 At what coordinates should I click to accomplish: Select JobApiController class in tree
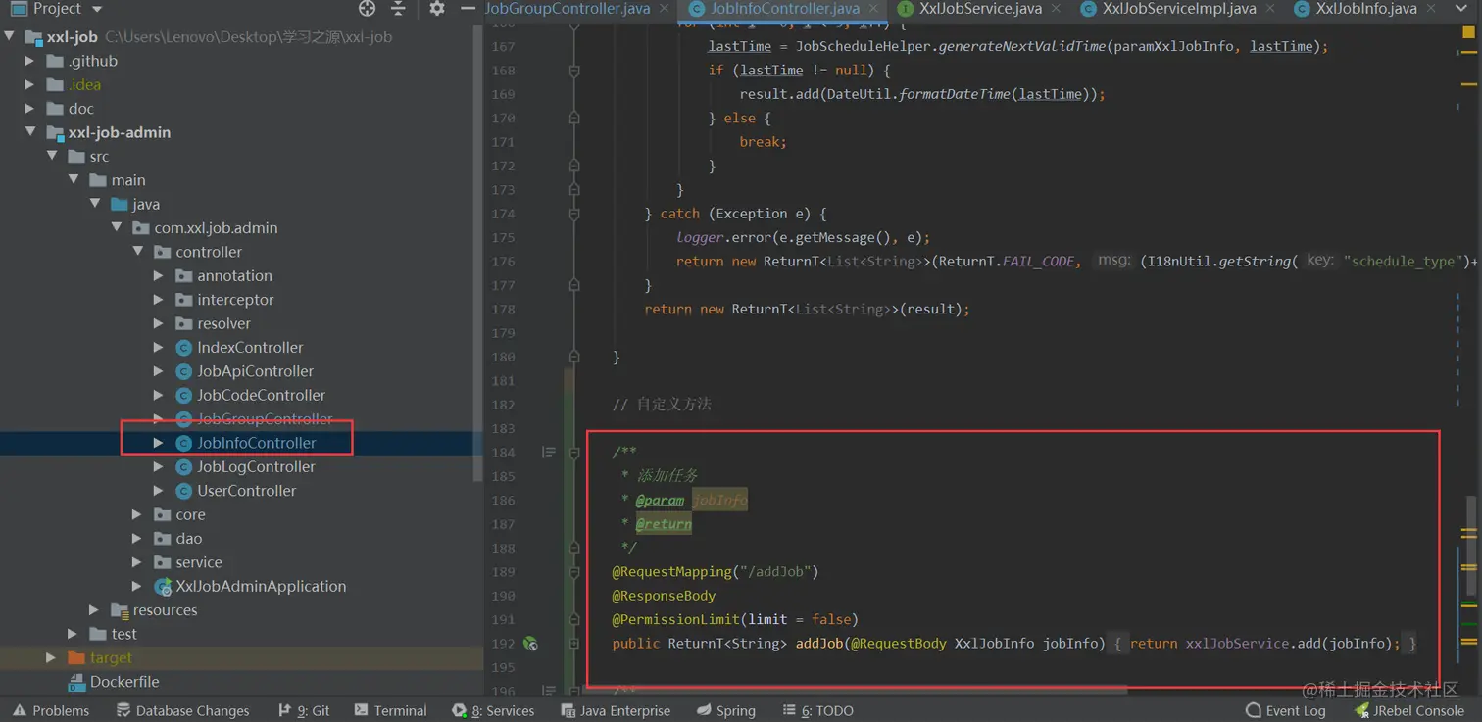pyautogui.click(x=255, y=371)
